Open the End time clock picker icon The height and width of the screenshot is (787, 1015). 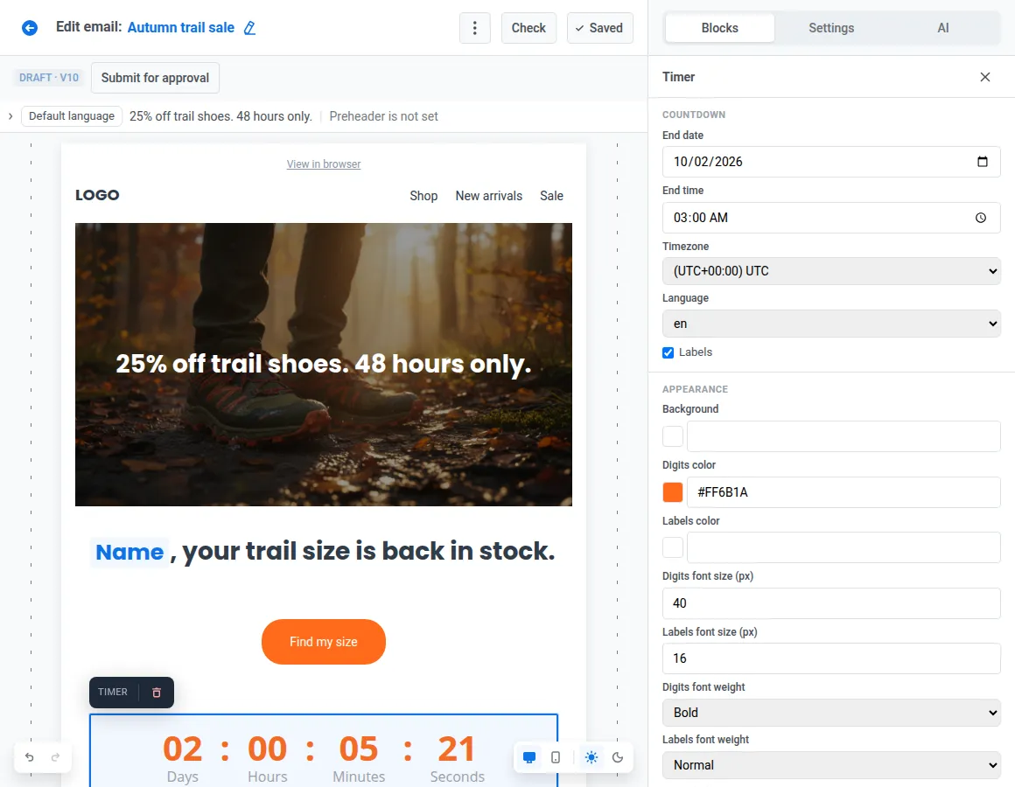point(981,218)
